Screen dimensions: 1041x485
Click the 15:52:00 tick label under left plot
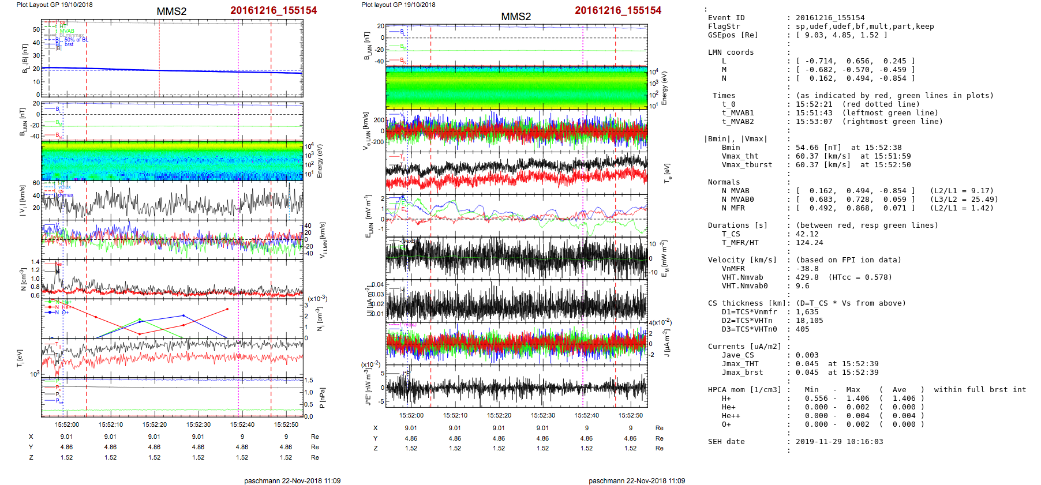67,424
